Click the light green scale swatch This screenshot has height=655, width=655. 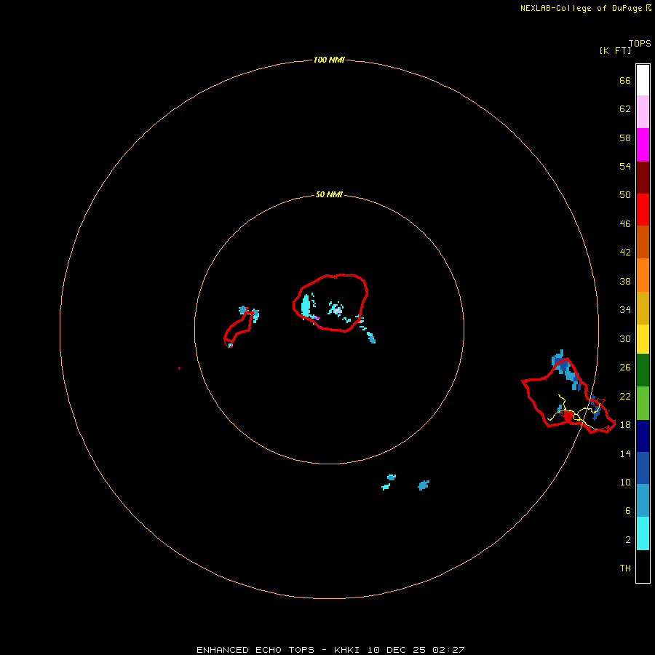[x=643, y=403]
